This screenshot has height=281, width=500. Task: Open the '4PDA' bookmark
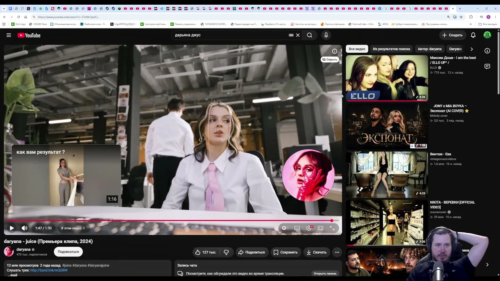(383, 24)
